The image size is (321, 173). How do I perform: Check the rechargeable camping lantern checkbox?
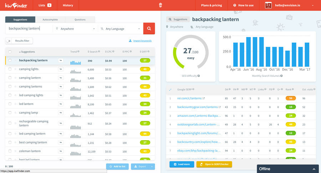(x=10, y=123)
